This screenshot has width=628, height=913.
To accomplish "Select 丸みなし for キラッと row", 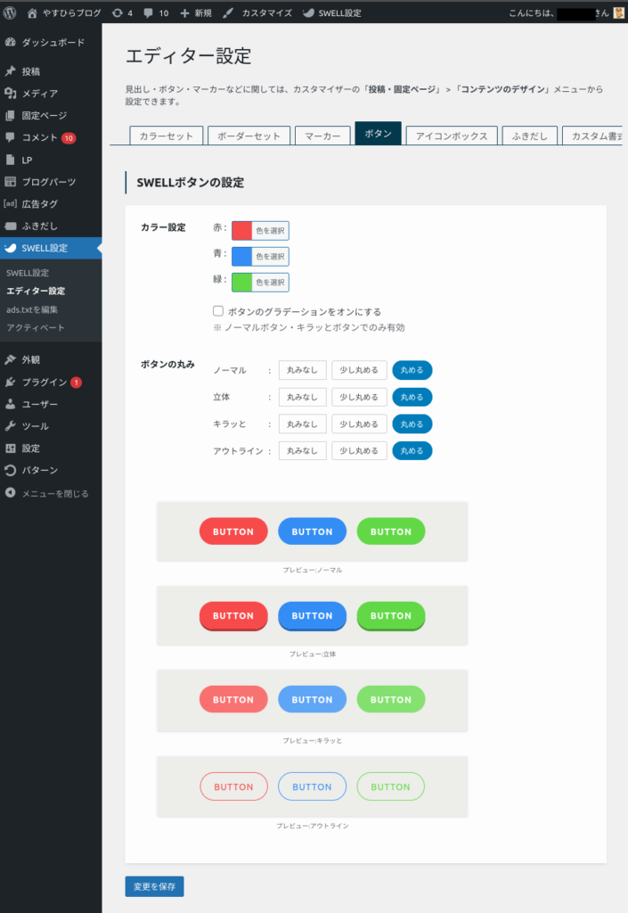I will 302,424.
